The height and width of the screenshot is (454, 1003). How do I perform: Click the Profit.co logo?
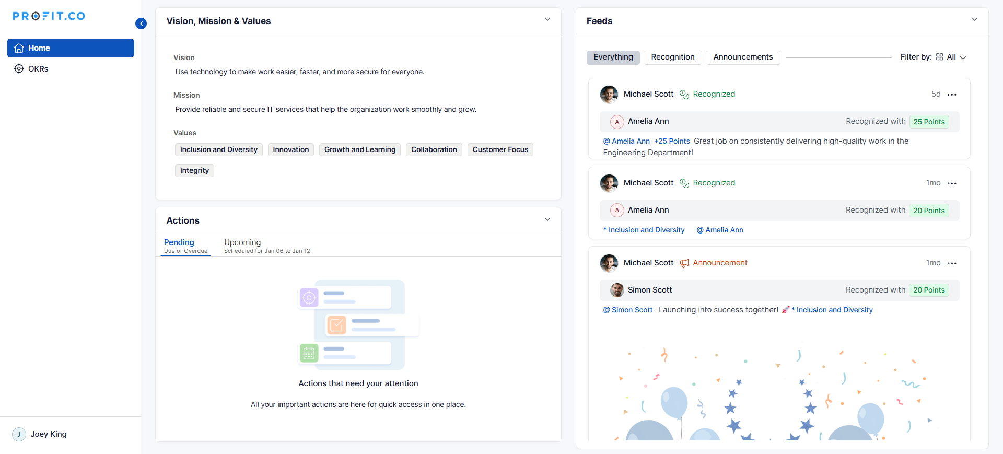coord(49,16)
